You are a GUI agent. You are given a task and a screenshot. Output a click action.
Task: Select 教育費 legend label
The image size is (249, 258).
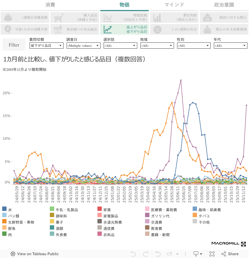(157, 229)
